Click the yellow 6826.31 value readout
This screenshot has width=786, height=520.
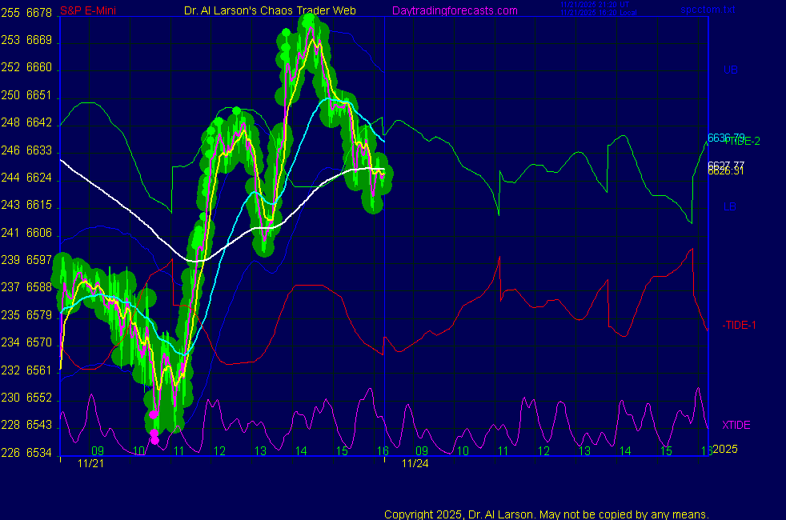click(725, 170)
